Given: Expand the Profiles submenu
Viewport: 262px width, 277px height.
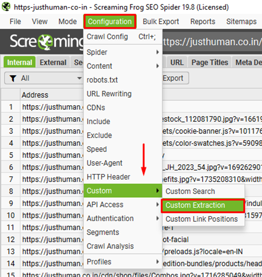Looking at the screenshot, I should click(123, 262).
